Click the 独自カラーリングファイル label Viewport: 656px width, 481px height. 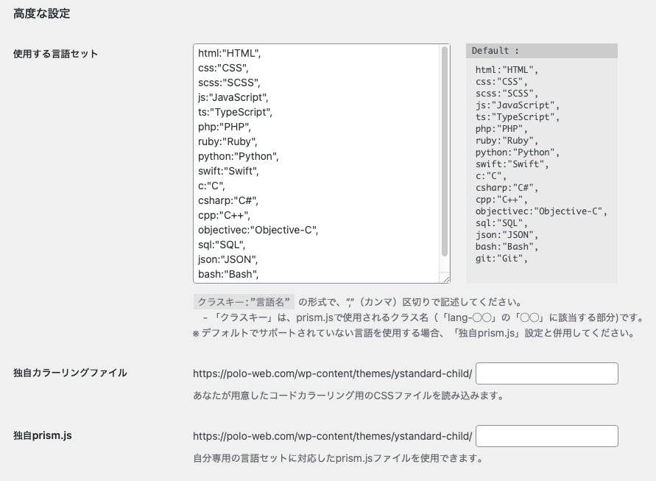(x=70, y=373)
